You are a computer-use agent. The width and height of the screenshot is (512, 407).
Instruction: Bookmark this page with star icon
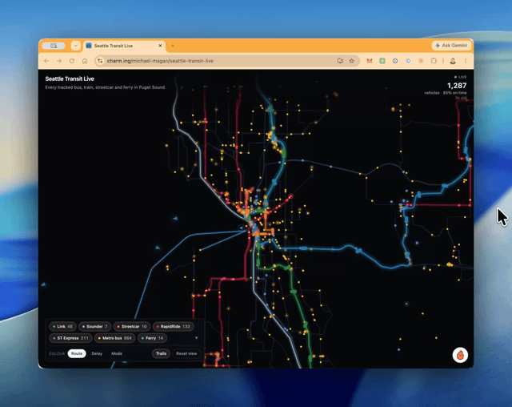click(x=352, y=61)
